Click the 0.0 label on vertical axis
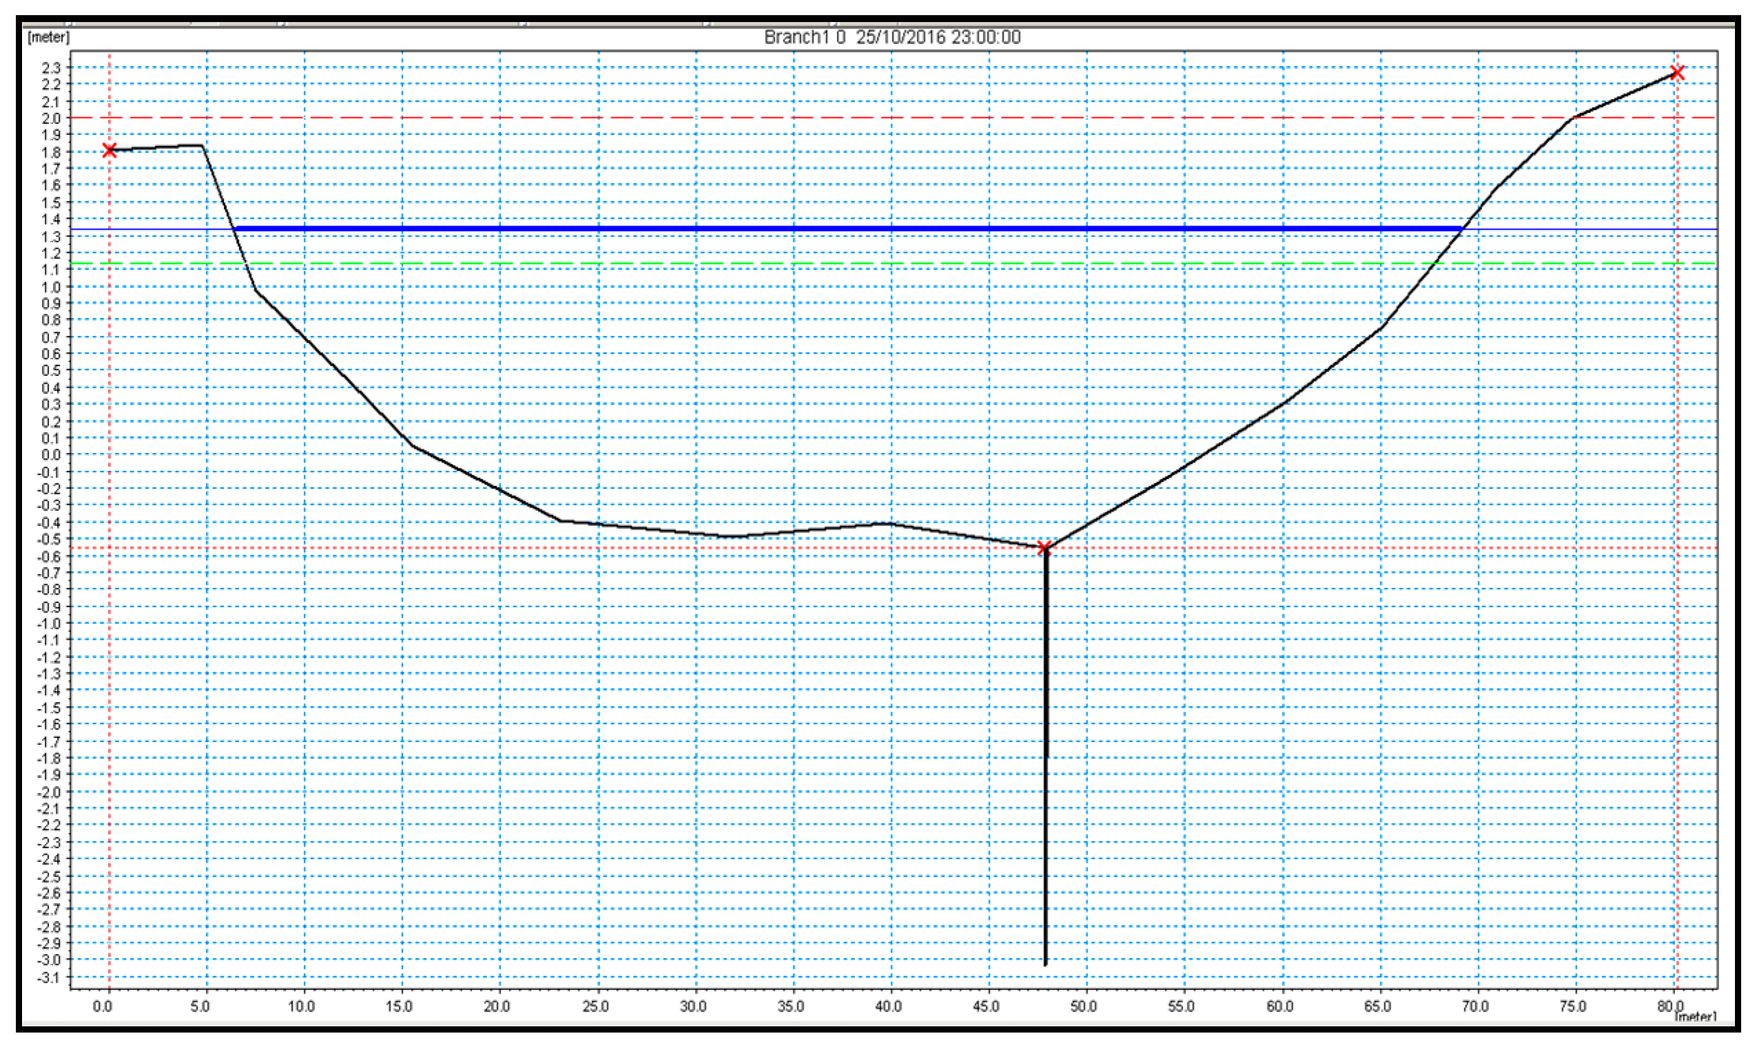The height and width of the screenshot is (1047, 1757). 51,455
